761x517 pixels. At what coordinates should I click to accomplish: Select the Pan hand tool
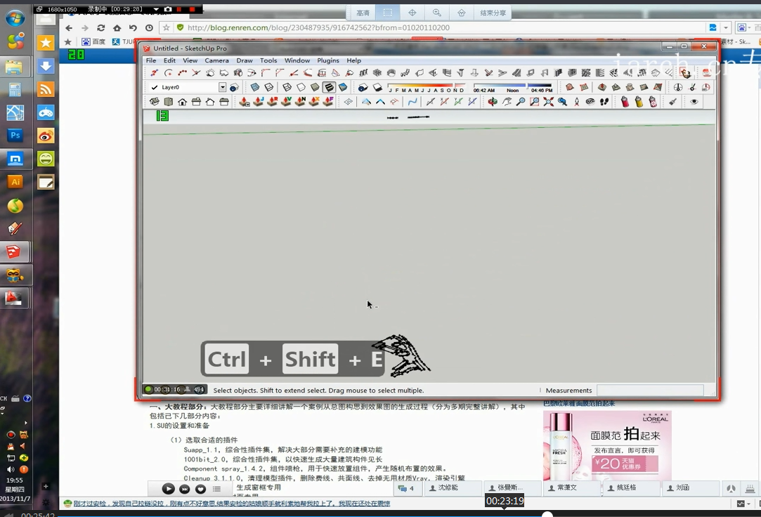507,102
